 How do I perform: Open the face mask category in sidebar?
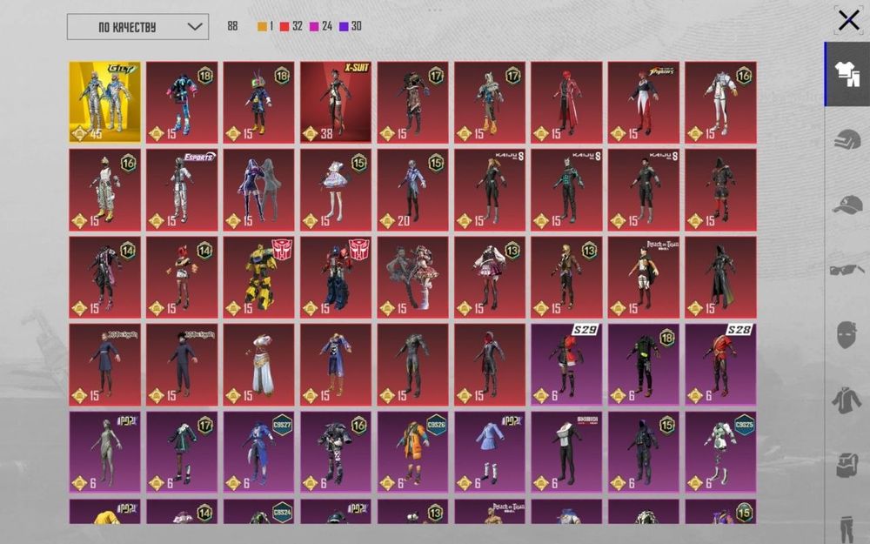[x=847, y=335]
